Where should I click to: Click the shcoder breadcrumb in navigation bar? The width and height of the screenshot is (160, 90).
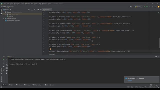click(x=3, y=7)
